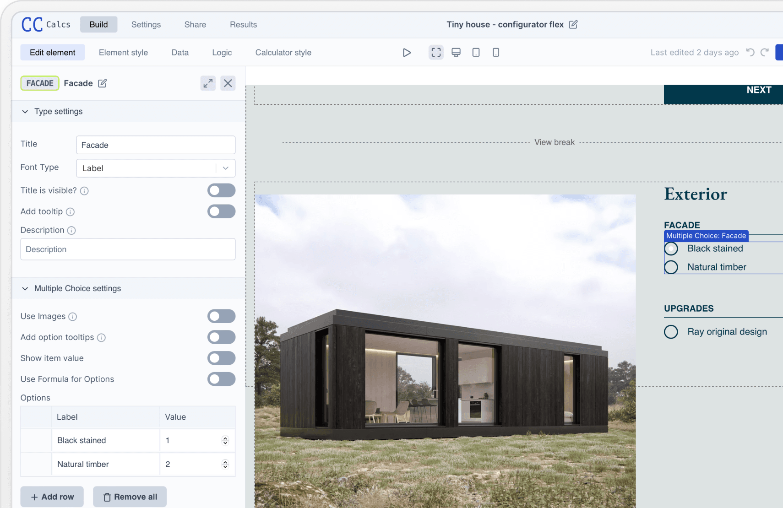Select the full-width view icon
Viewport: 783px width, 508px height.
click(436, 53)
